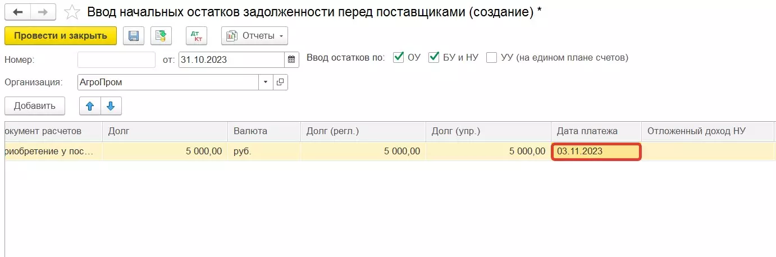Click the forward navigation arrow
Image resolution: width=776 pixels, height=257 pixels.
coord(43,12)
